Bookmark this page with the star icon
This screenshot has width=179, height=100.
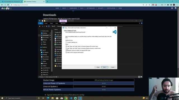click(x=149, y=5)
